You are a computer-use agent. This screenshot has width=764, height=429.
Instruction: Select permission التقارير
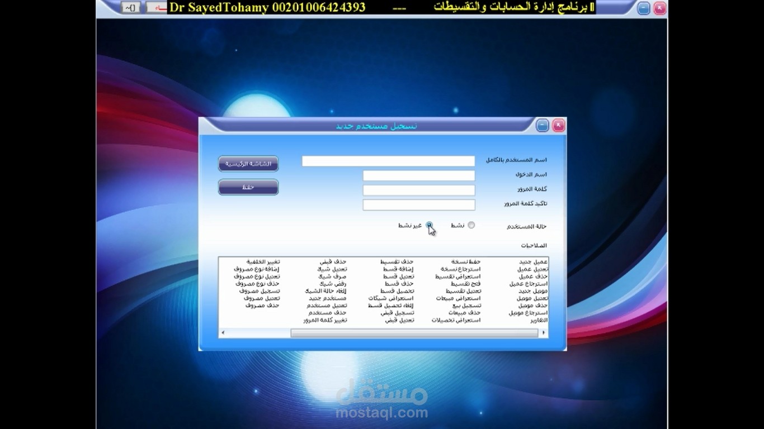click(x=539, y=321)
